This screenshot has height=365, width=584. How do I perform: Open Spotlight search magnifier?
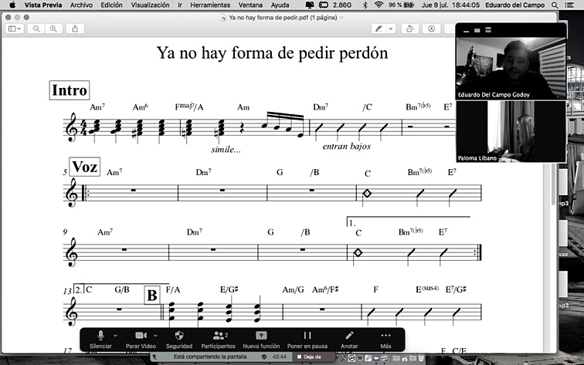pos(555,5)
